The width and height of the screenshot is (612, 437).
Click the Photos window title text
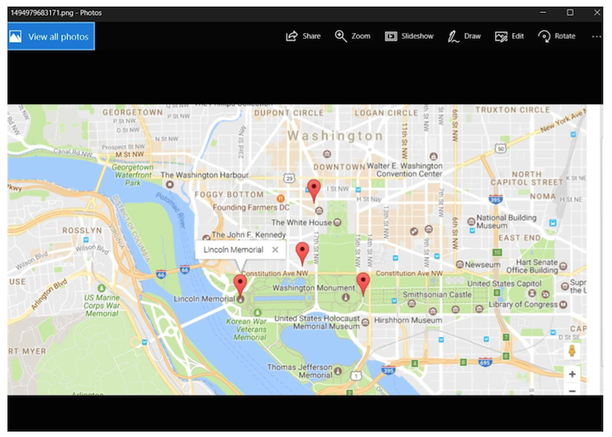56,12
